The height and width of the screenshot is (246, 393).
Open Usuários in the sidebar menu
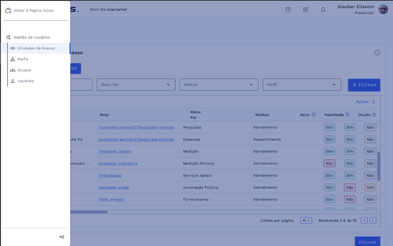point(26,81)
